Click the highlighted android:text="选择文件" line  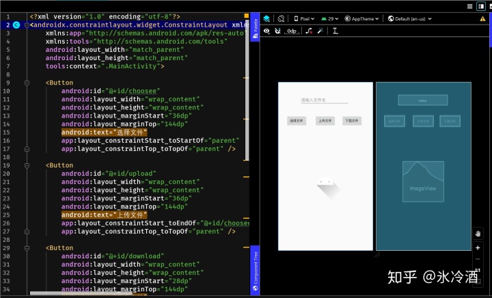pyautogui.click(x=104, y=133)
